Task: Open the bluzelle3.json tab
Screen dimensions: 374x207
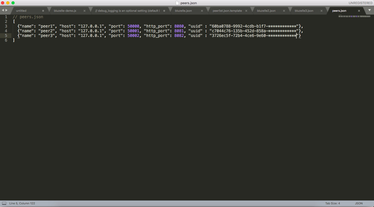Action: tap(304, 11)
